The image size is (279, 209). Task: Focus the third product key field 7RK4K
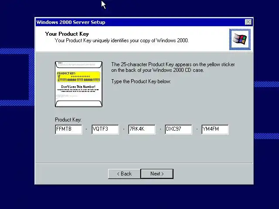142,129
